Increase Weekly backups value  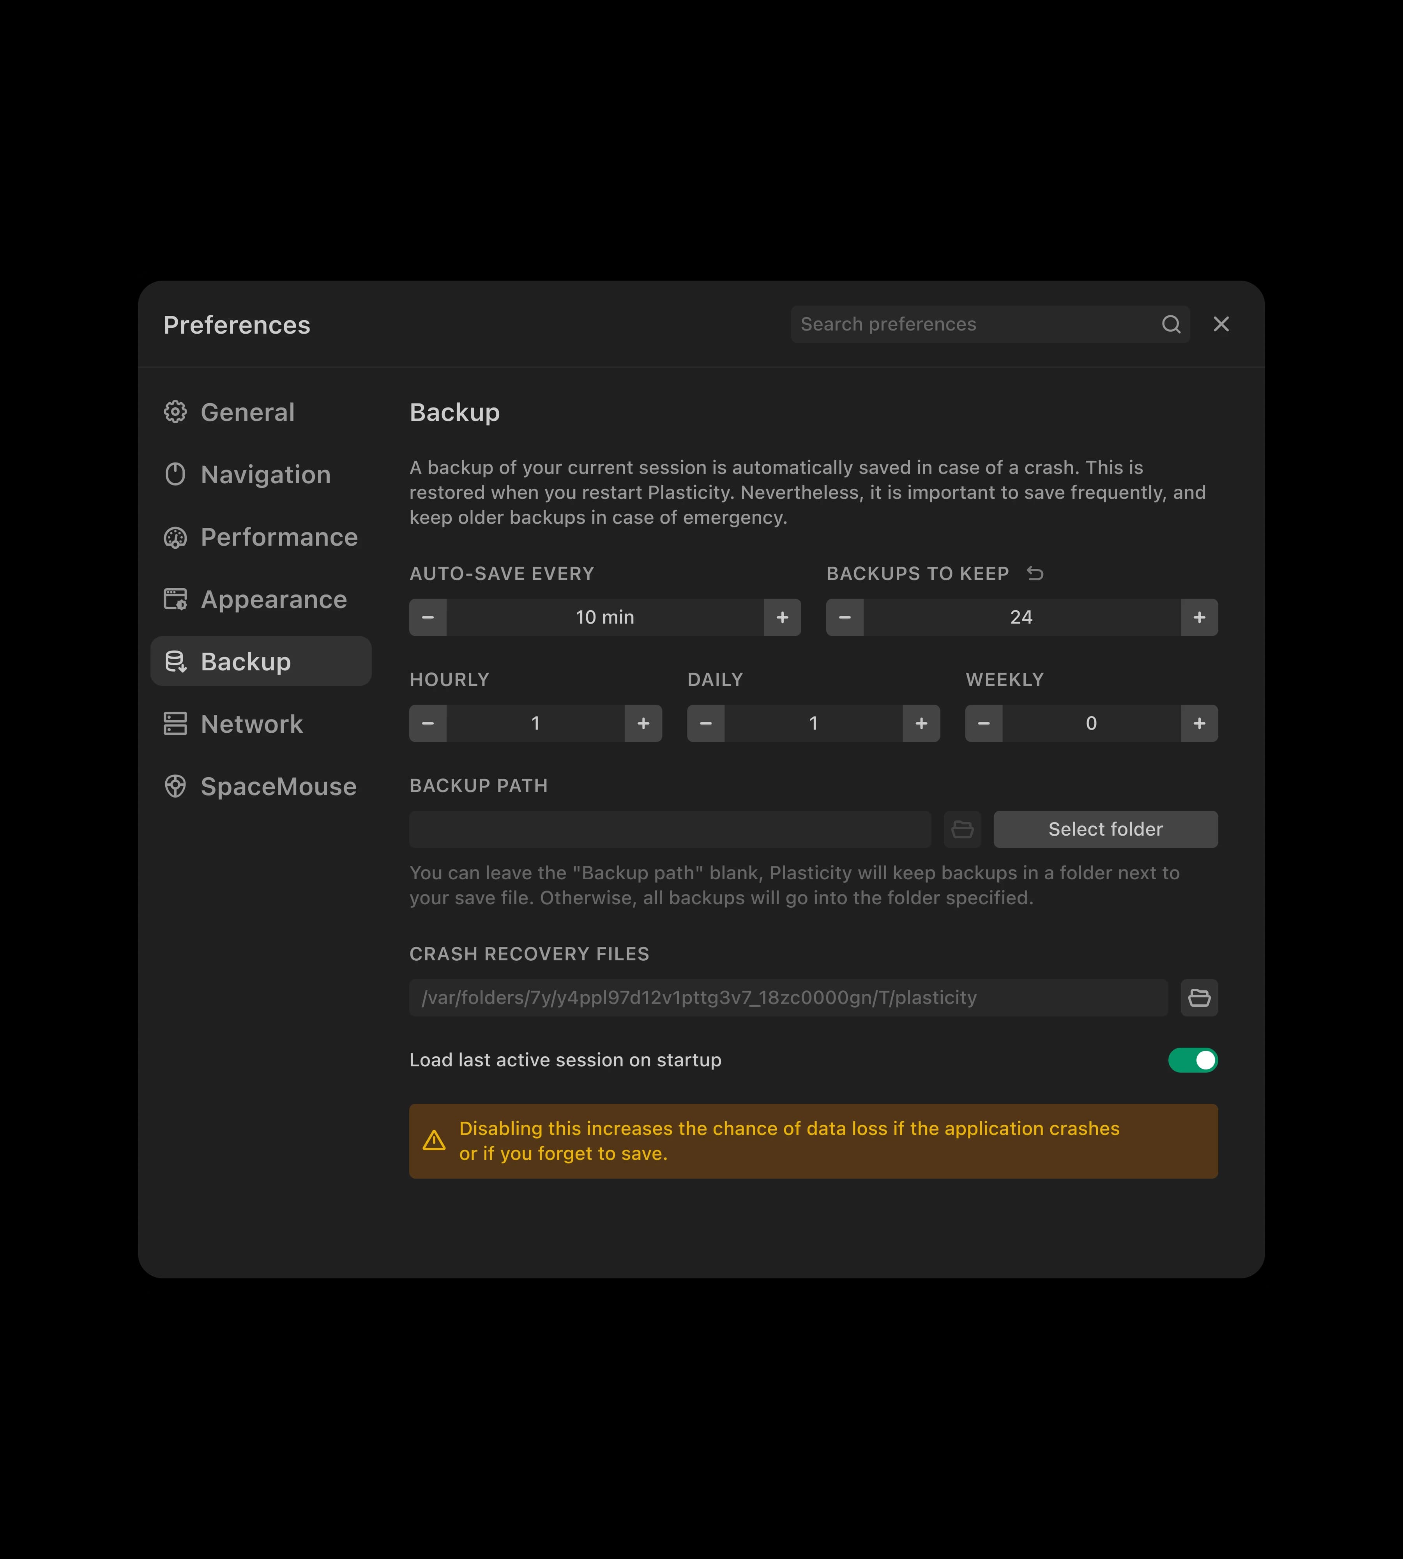click(x=1200, y=723)
